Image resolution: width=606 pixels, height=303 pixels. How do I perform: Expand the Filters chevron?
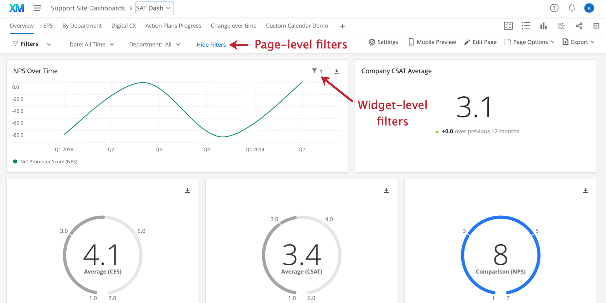(x=49, y=44)
